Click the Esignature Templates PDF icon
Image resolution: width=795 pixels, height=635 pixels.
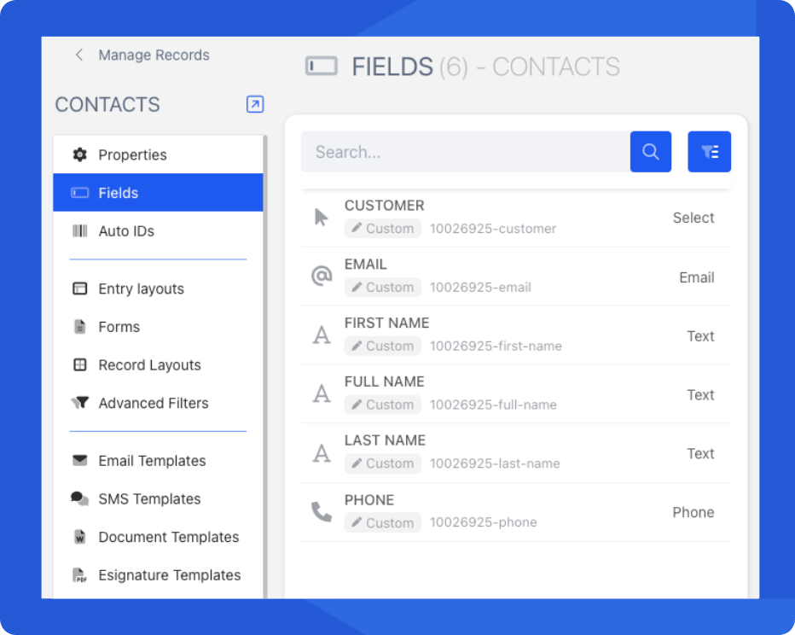[x=79, y=574]
